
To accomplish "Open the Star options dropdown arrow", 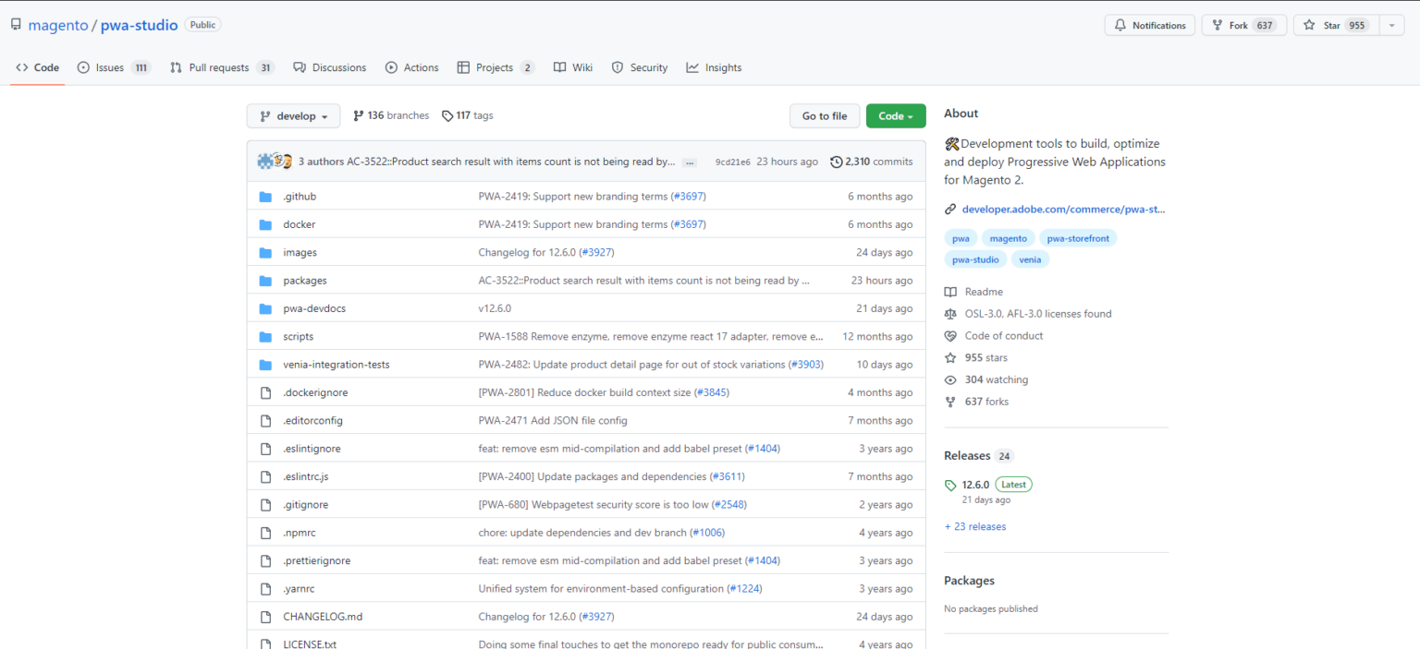I will coord(1390,25).
